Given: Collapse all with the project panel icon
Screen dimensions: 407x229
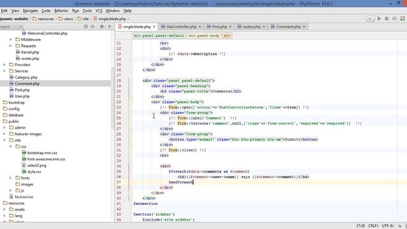Looking at the screenshot, I should (x=93, y=27).
